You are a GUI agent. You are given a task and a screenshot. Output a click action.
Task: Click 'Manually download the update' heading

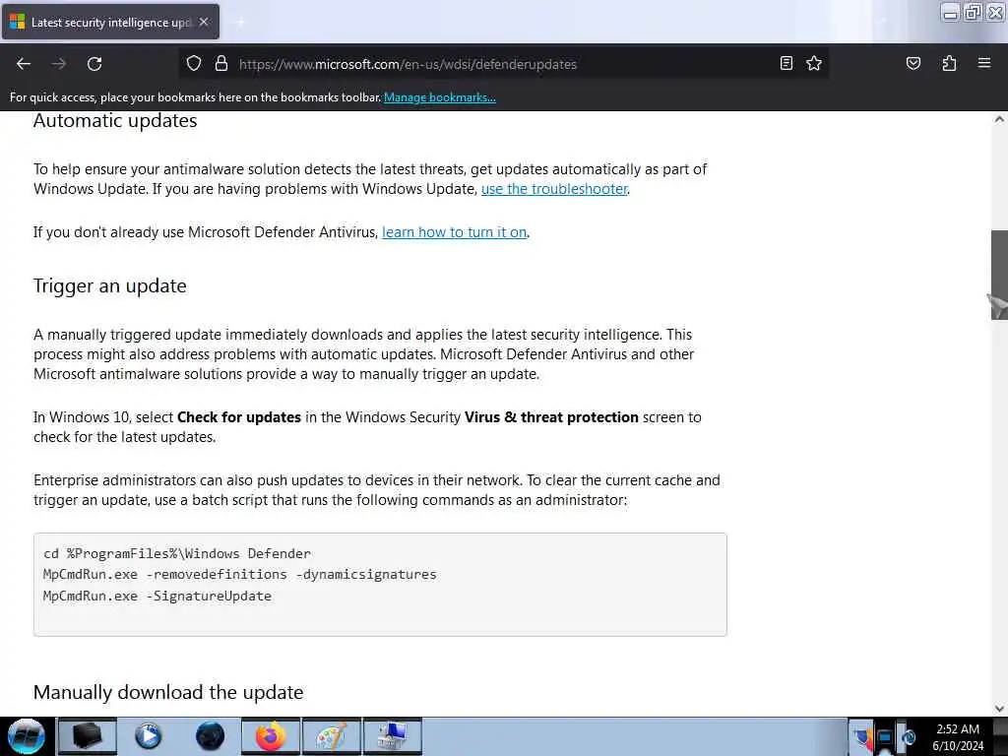[168, 692]
